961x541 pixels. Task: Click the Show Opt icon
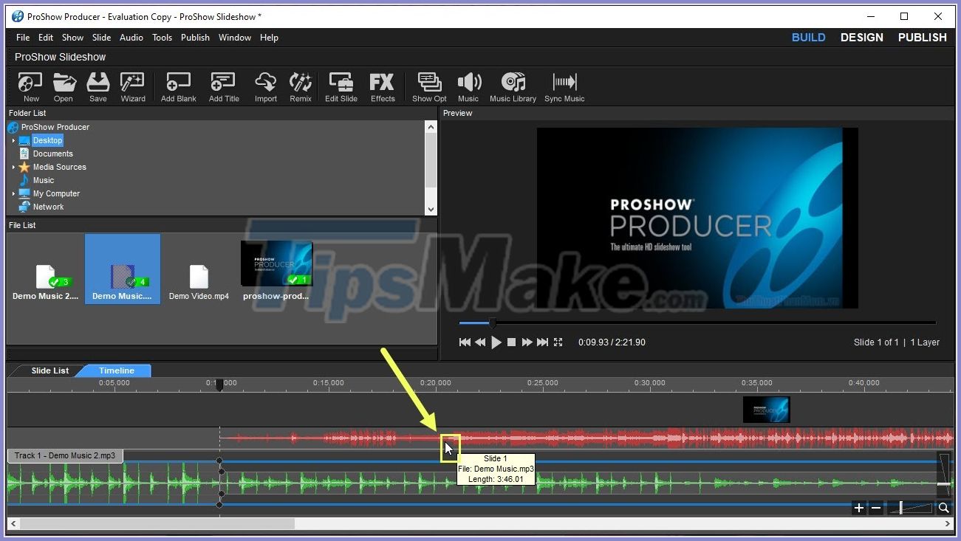tap(428, 86)
